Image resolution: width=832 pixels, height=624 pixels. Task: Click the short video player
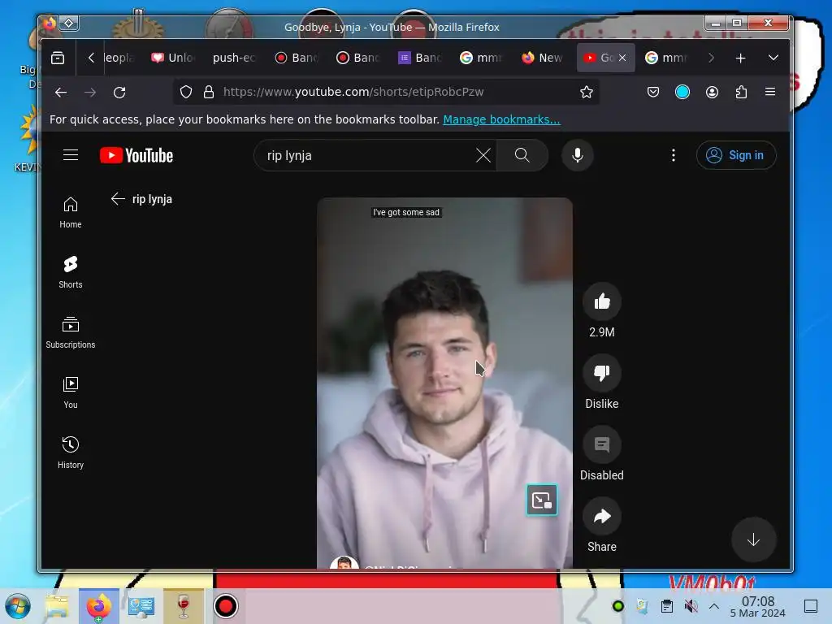click(444, 383)
